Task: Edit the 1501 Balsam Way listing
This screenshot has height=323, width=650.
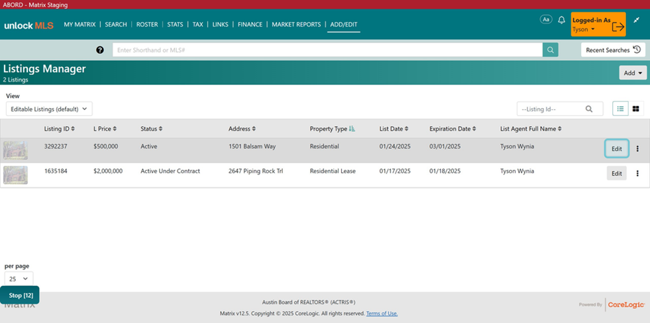Action: (616, 149)
